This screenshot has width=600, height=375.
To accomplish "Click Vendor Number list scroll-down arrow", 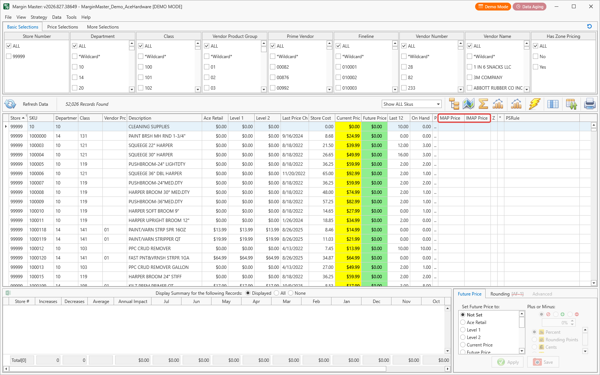I will pyautogui.click(x=460, y=89).
